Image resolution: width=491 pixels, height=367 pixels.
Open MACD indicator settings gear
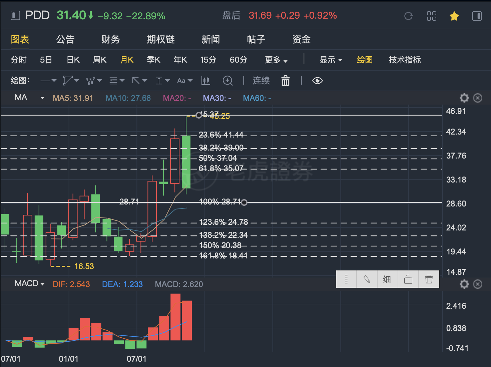point(464,284)
